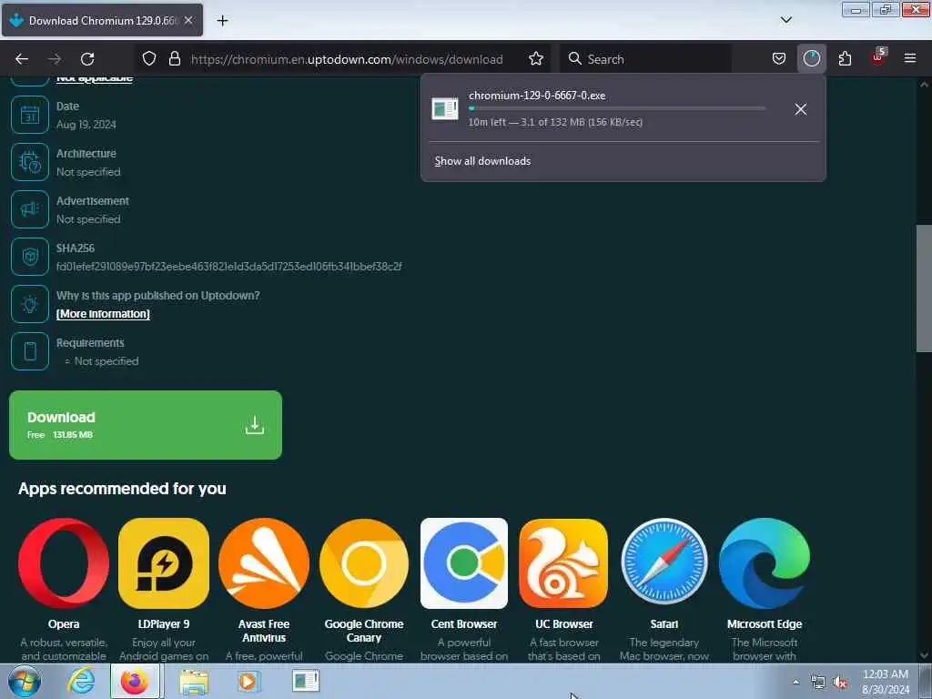Open the UC Browser app icon
Screen dimensions: 932x699
(563, 562)
